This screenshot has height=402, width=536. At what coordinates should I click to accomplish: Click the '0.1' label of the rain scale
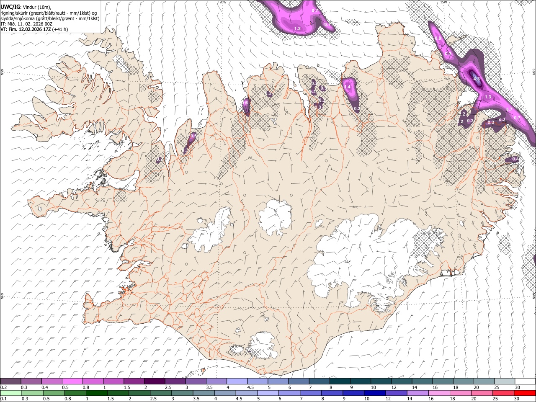click(x=3, y=399)
